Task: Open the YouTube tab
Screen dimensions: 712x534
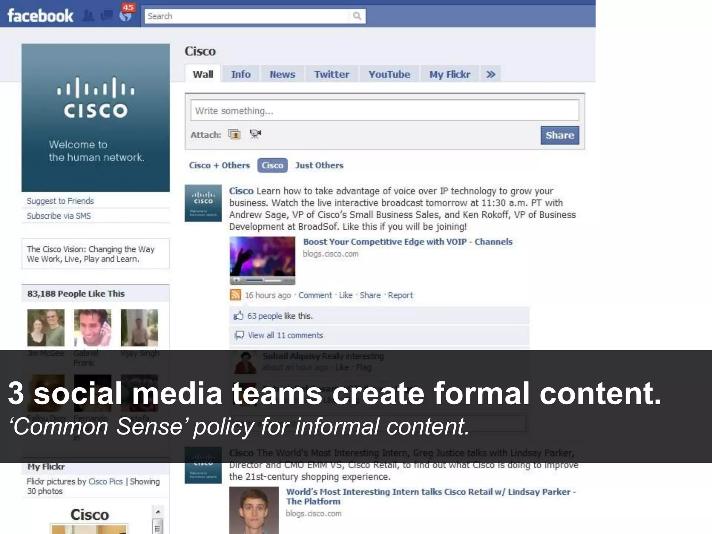Action: coord(389,74)
